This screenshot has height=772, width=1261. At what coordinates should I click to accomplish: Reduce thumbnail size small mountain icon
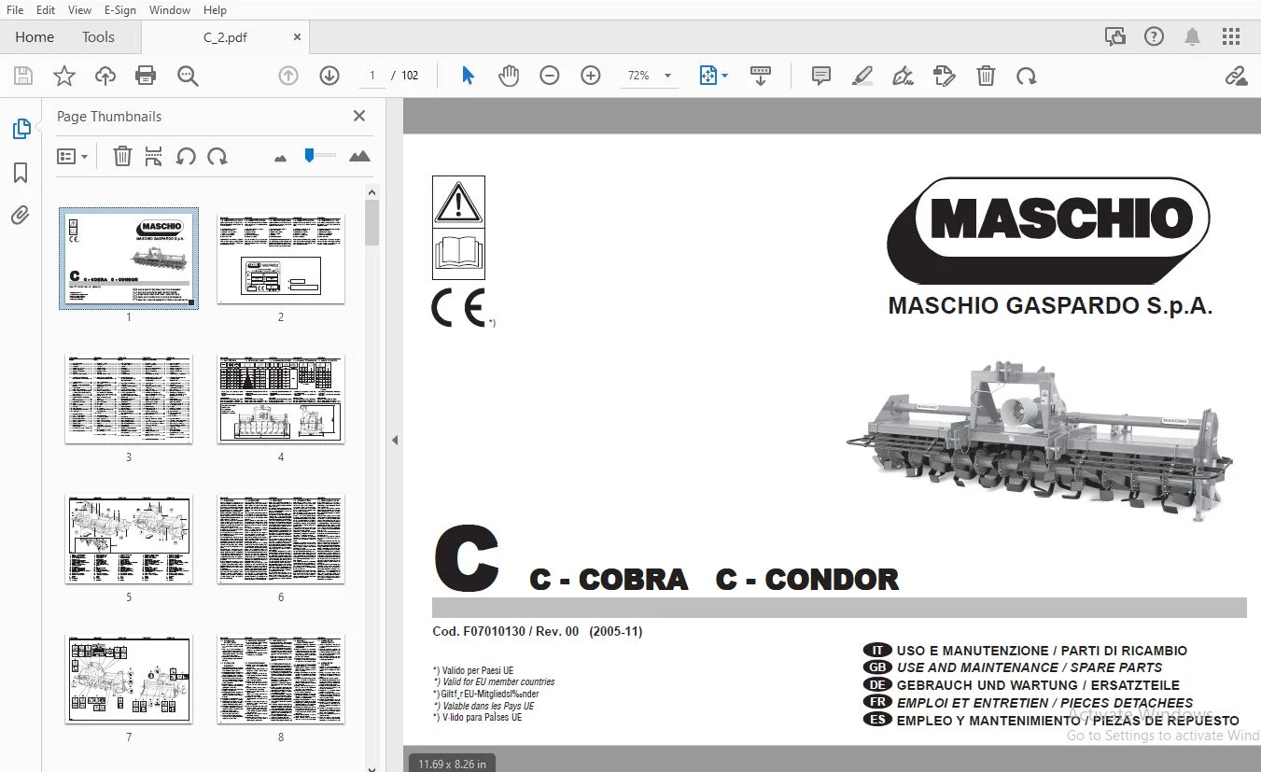click(x=280, y=158)
